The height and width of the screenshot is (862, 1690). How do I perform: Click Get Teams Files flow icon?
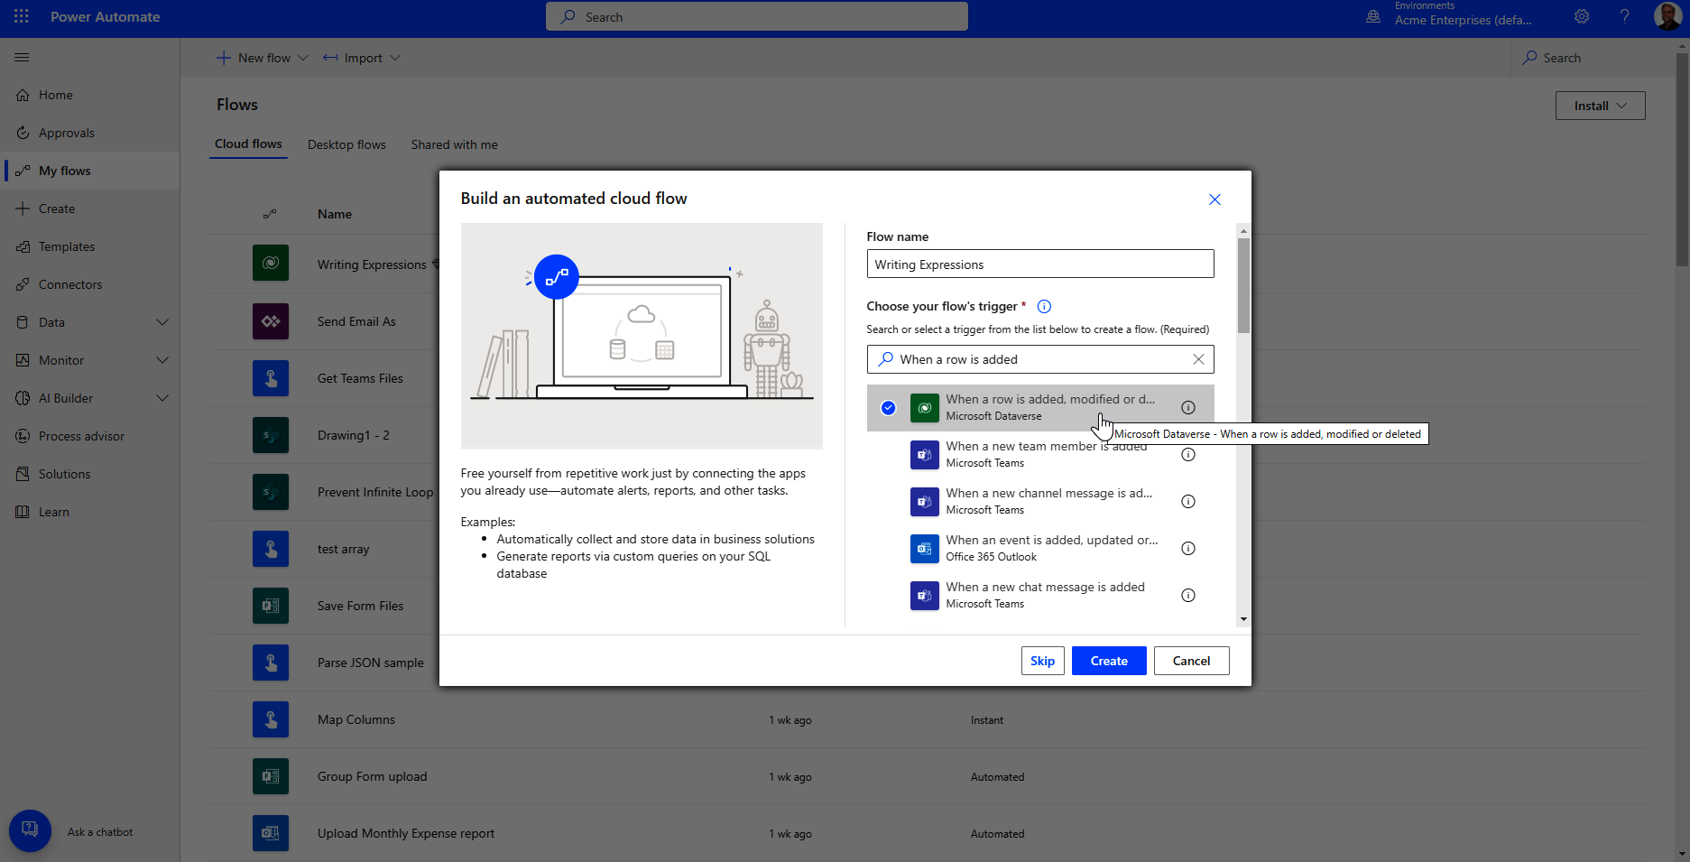click(x=271, y=378)
